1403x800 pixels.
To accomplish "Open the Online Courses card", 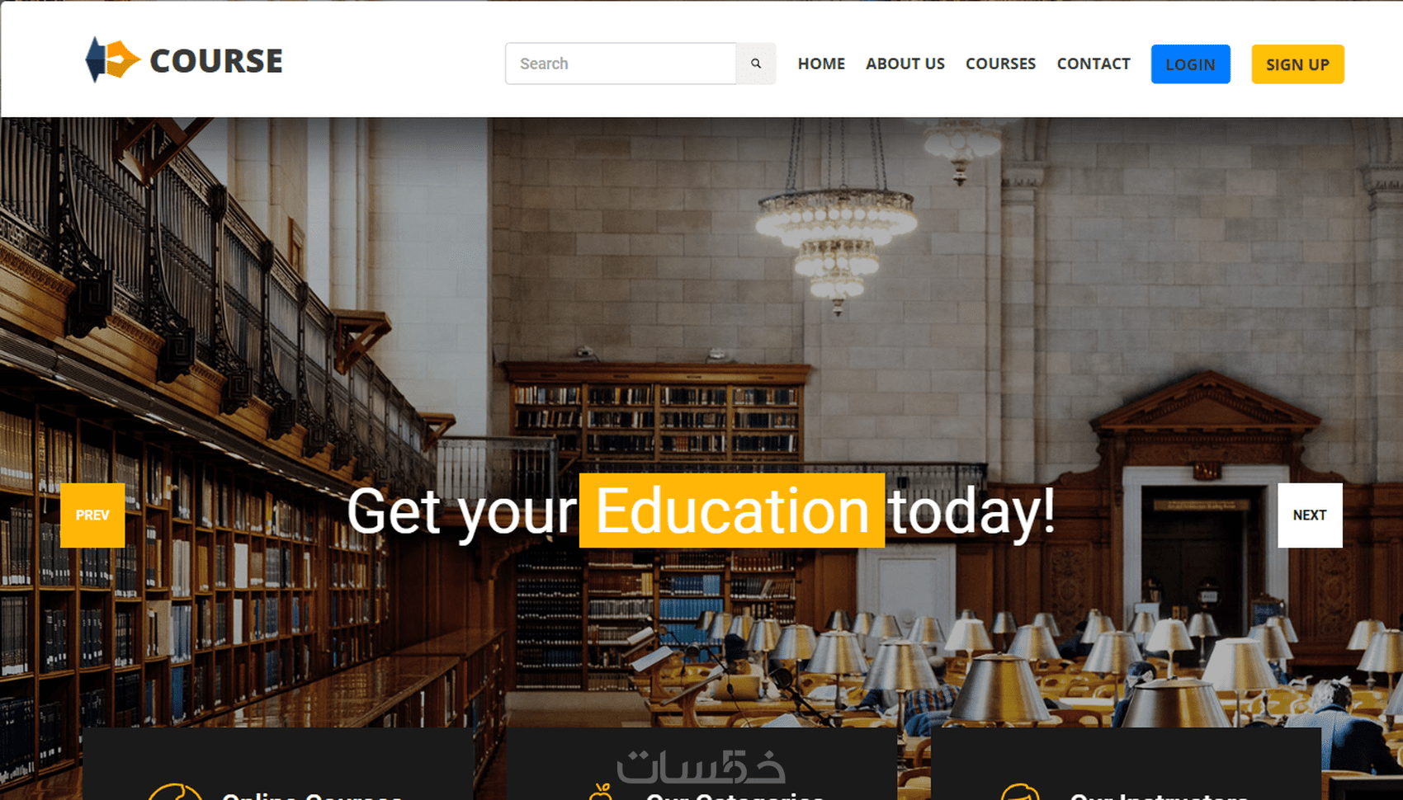I will click(278, 764).
